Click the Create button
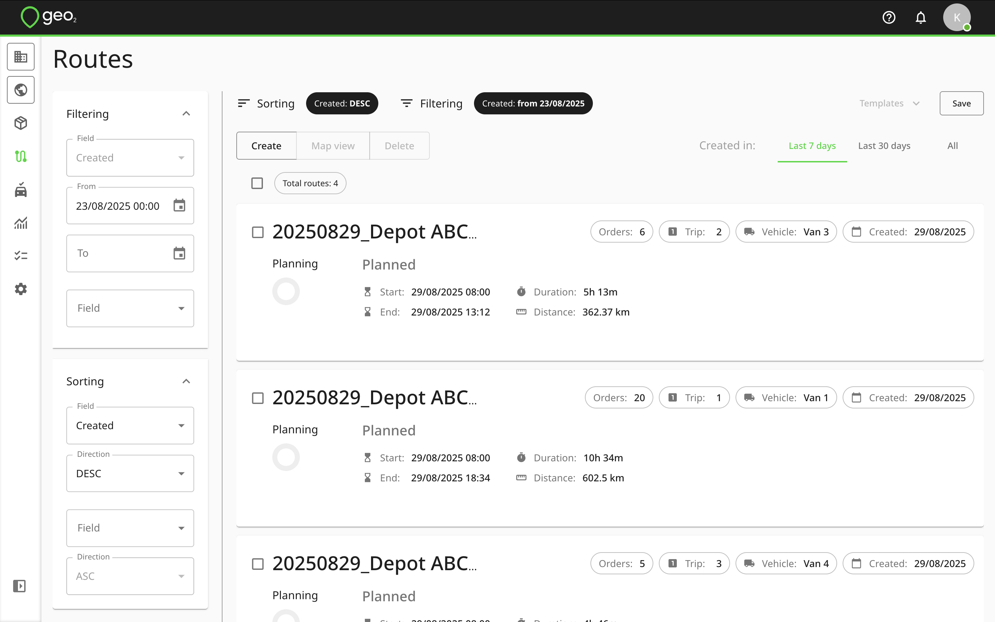This screenshot has width=995, height=622. 266,145
